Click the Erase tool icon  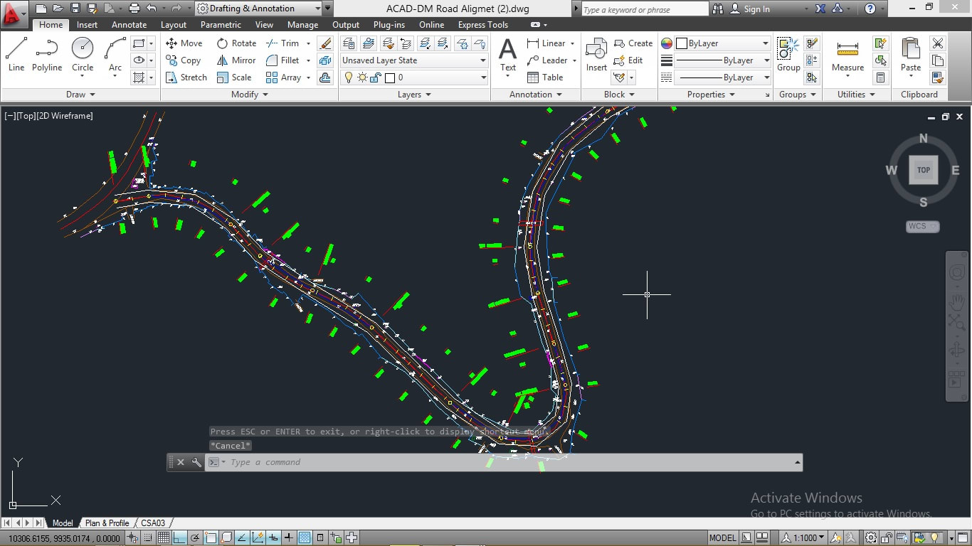pyautogui.click(x=325, y=43)
